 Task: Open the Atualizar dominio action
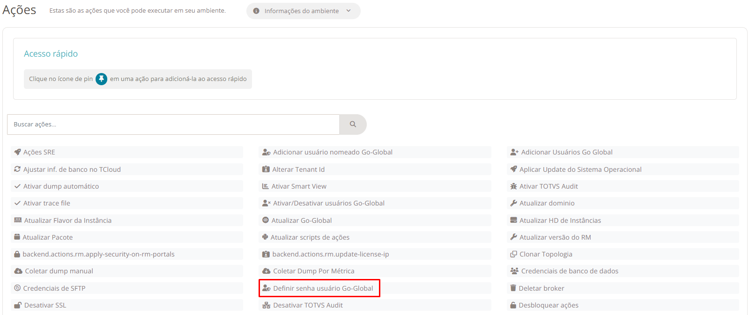[x=623, y=203]
